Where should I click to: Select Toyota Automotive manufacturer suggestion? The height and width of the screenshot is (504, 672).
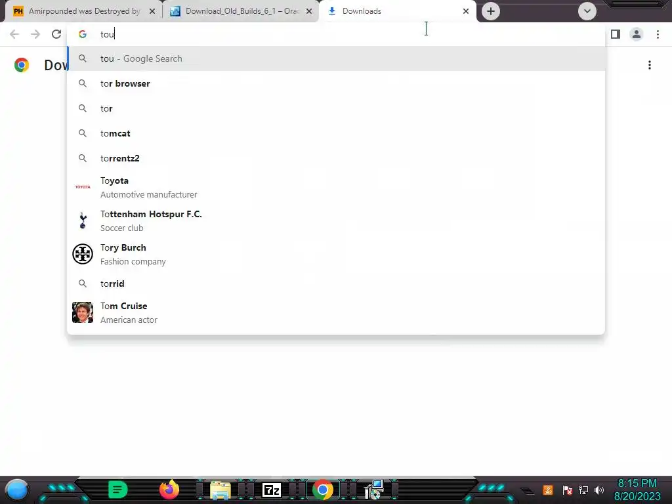point(337,187)
